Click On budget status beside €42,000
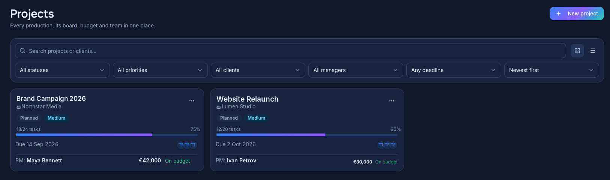The image size is (610, 180). pyautogui.click(x=177, y=161)
